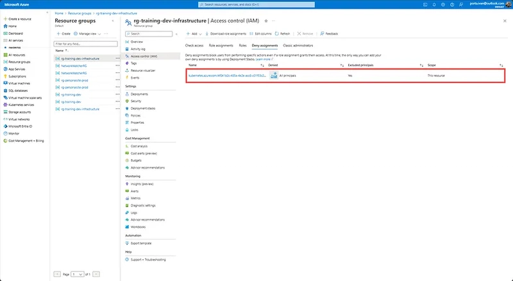
Task: Click Create in Resource groups panel
Action: [63, 34]
